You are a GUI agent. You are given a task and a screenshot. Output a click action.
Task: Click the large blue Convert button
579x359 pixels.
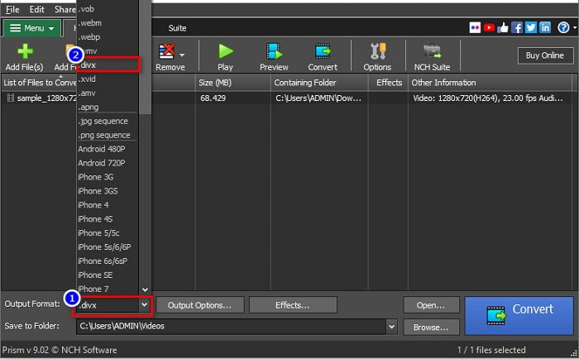519,316
